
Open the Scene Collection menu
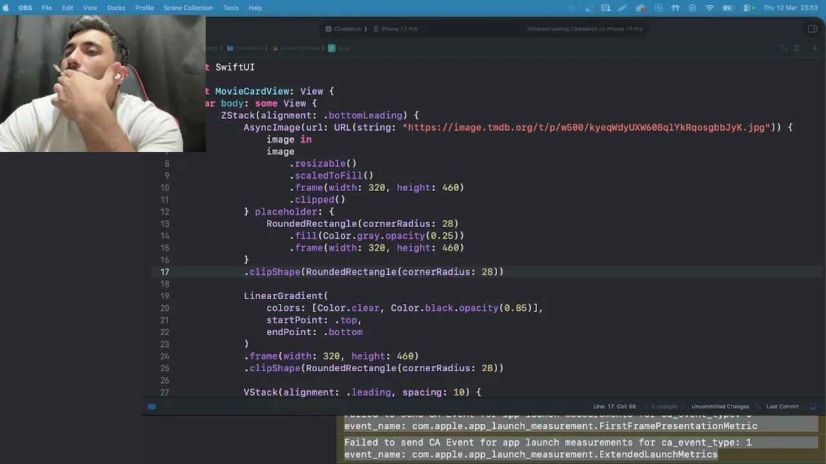(x=188, y=8)
